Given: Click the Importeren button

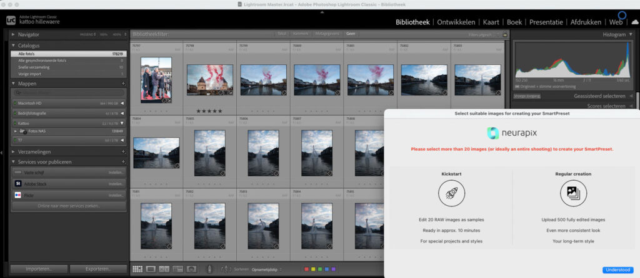Looking at the screenshot, I should pyautogui.click(x=39, y=269).
